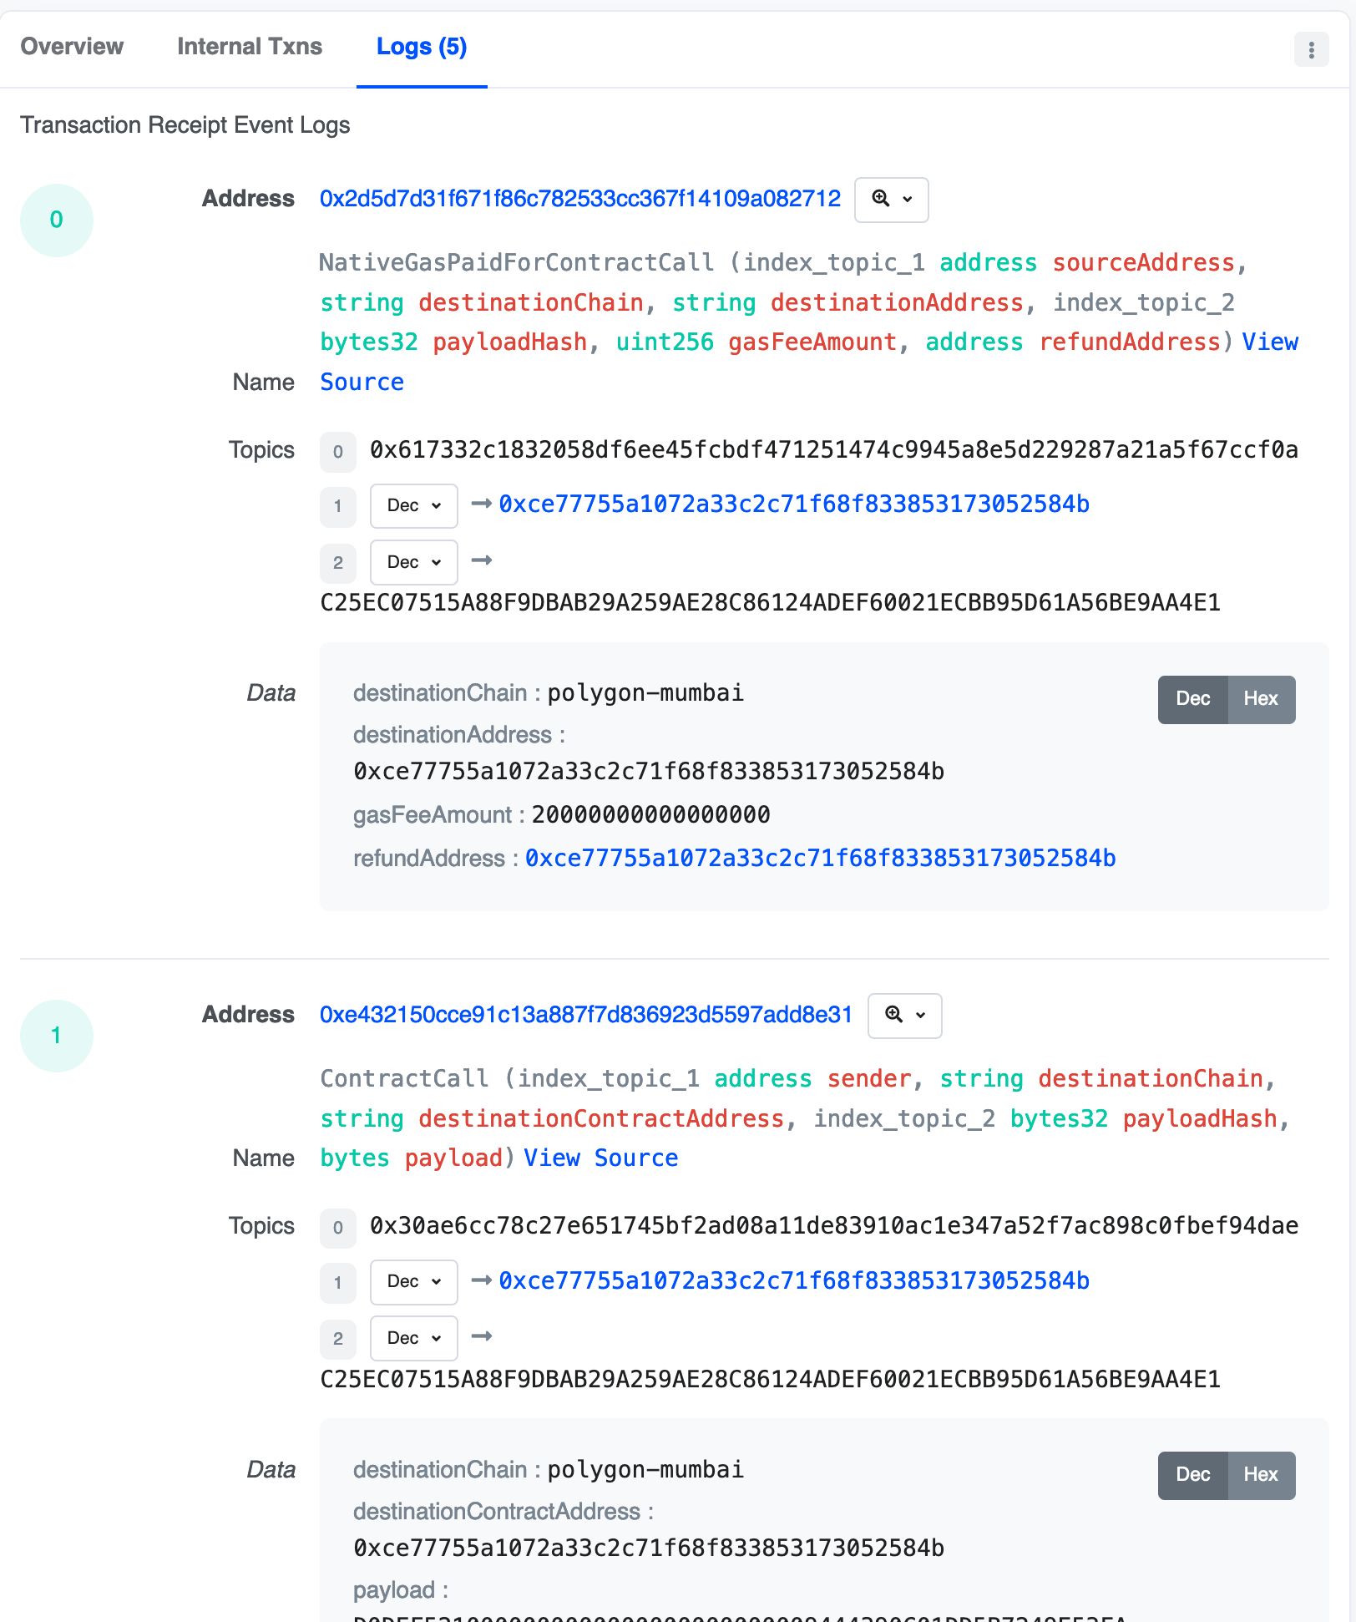Select Dec format for log 0 data
Image resolution: width=1356 pixels, height=1622 pixels.
pos(1192,699)
